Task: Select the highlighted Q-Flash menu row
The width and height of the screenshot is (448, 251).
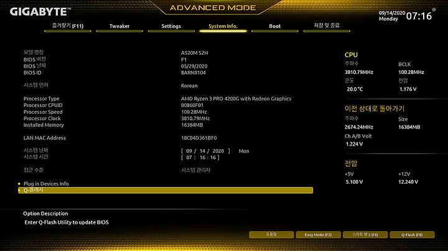Action: (166, 190)
